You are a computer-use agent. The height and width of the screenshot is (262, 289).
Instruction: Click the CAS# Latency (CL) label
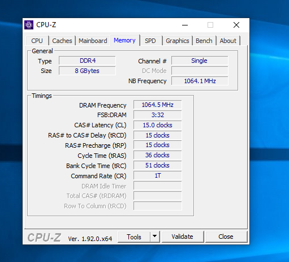(100, 125)
